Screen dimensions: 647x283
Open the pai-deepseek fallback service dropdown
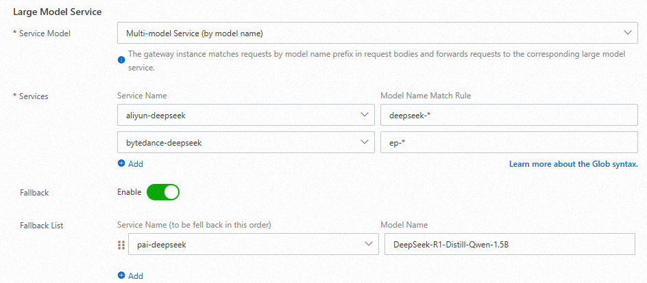(x=247, y=244)
